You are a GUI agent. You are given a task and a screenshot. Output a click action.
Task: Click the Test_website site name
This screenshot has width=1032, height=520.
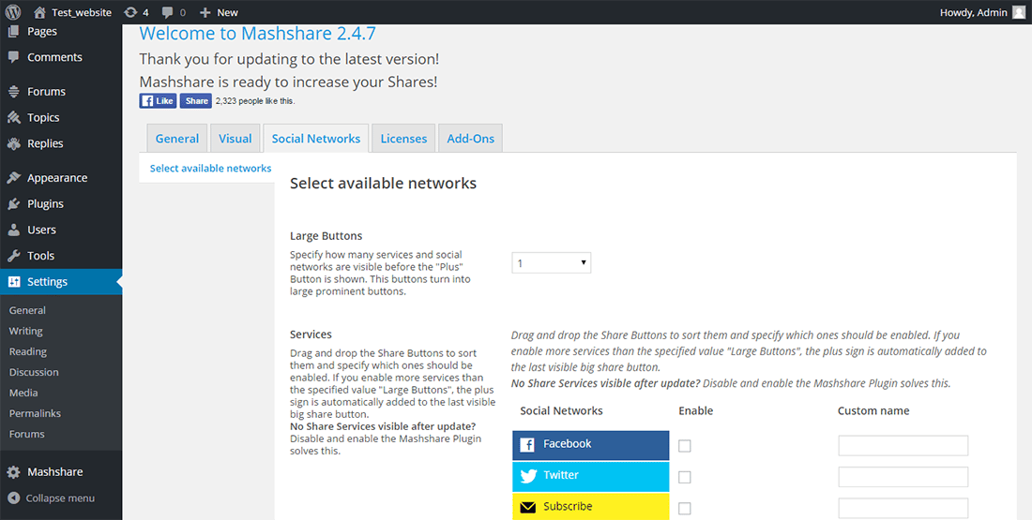click(82, 12)
